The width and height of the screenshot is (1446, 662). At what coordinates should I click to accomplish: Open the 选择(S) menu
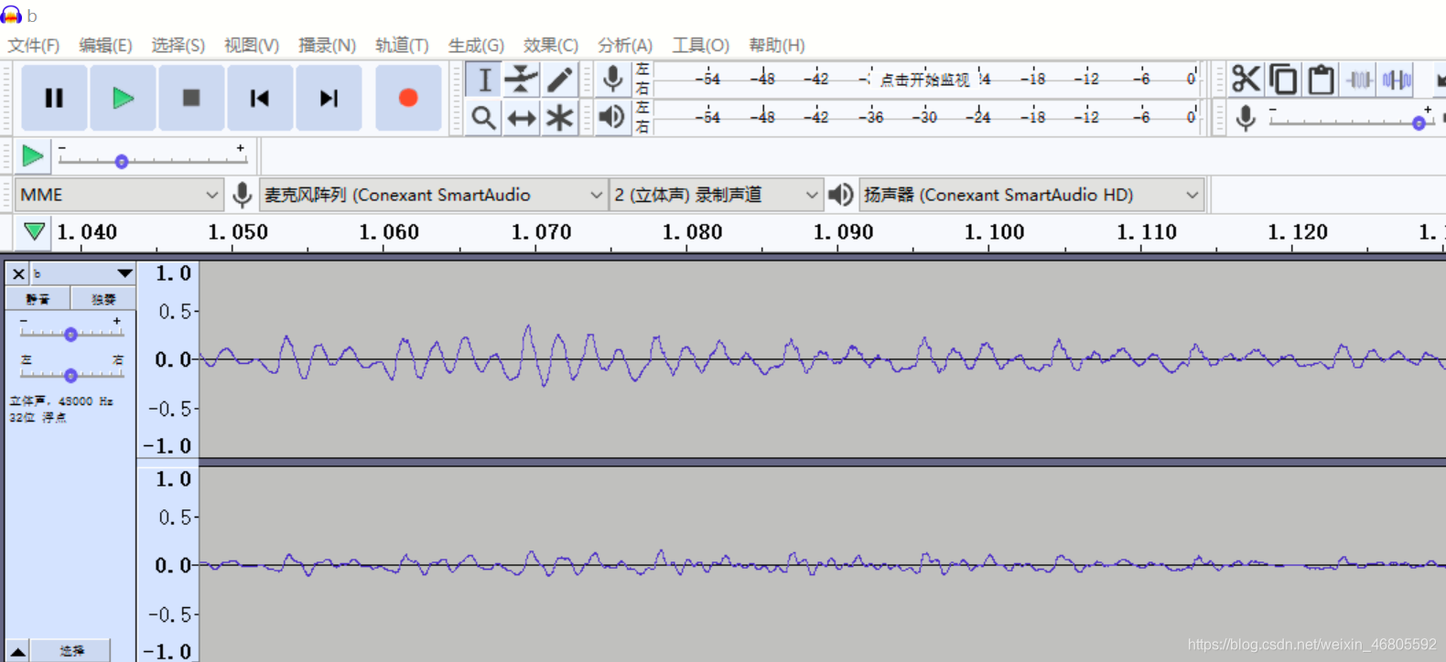[x=178, y=45]
